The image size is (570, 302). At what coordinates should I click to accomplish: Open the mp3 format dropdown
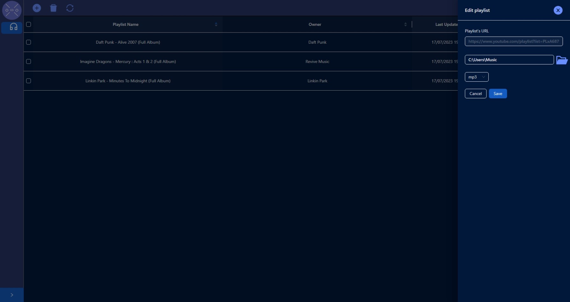477,77
